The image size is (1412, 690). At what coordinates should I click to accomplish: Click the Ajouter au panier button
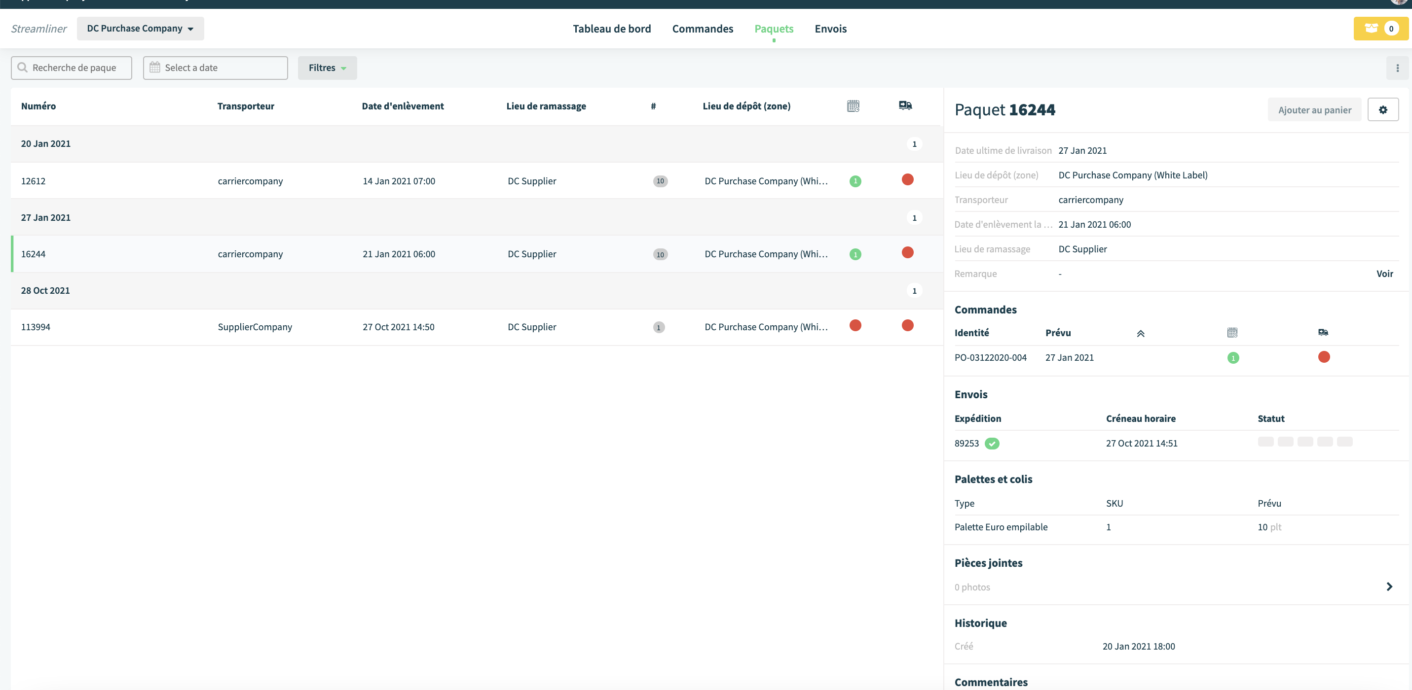tap(1314, 109)
